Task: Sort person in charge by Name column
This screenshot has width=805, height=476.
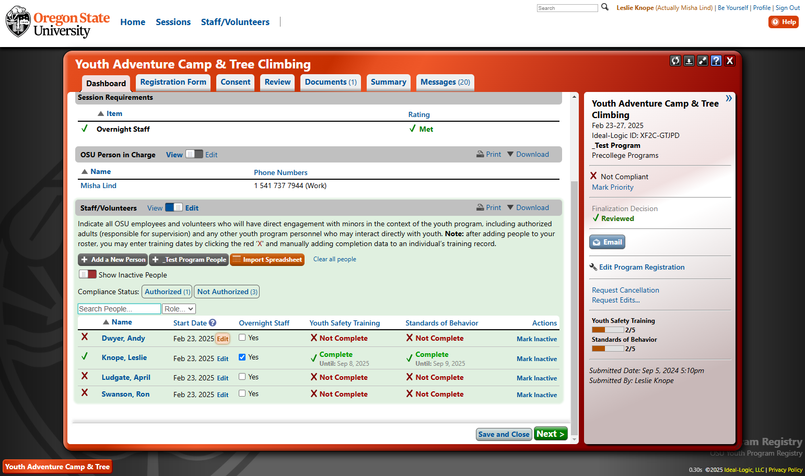Action: tap(96, 171)
